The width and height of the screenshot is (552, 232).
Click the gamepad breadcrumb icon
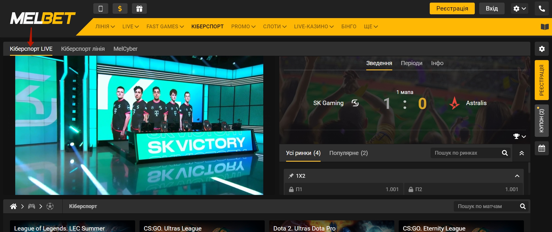32,206
